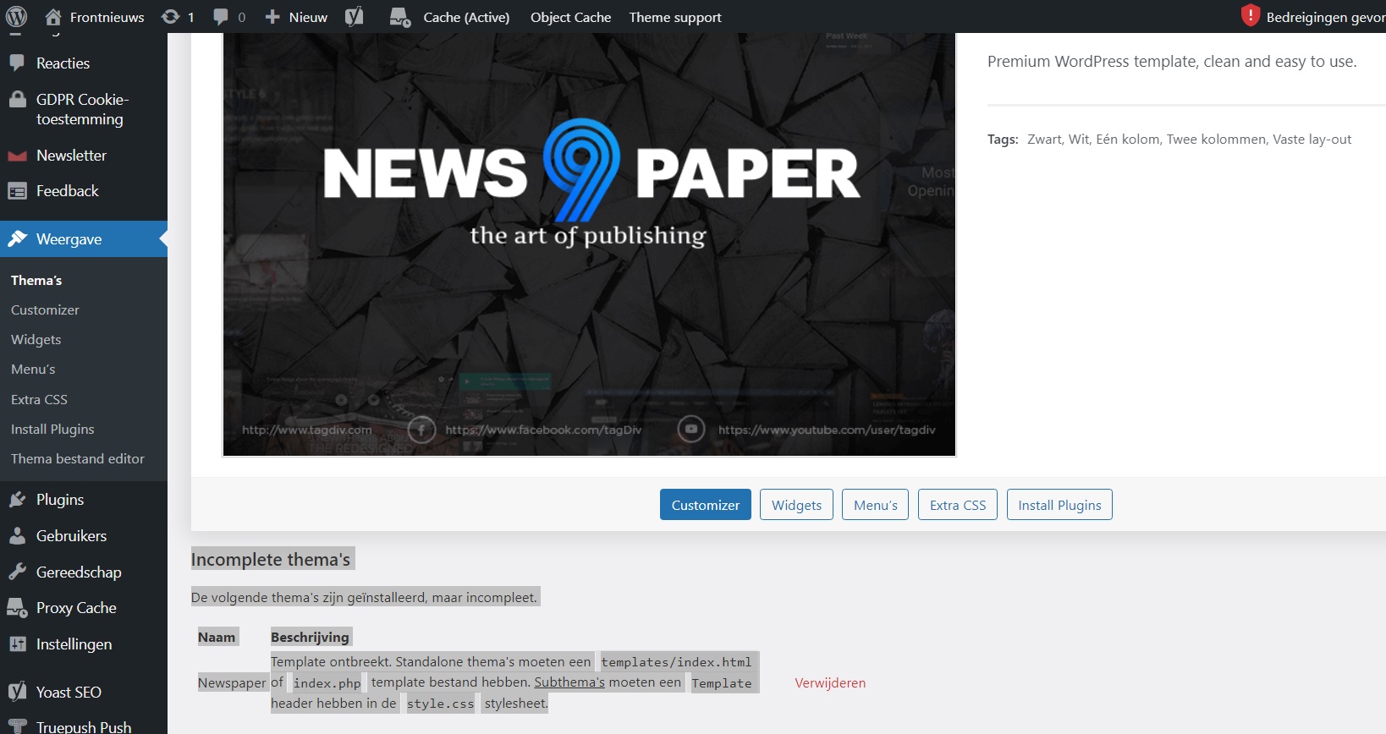Click the Premium WordPress template description

click(x=1172, y=62)
